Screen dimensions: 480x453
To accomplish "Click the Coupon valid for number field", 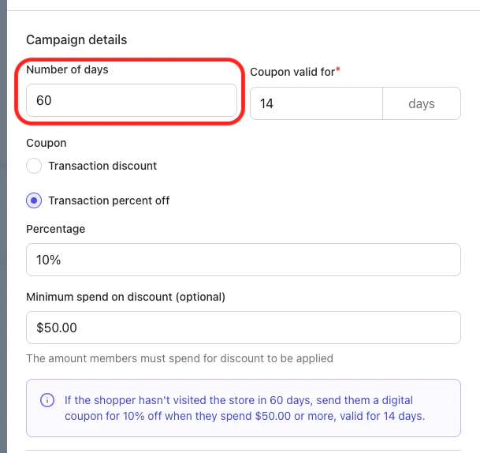I will point(315,103).
